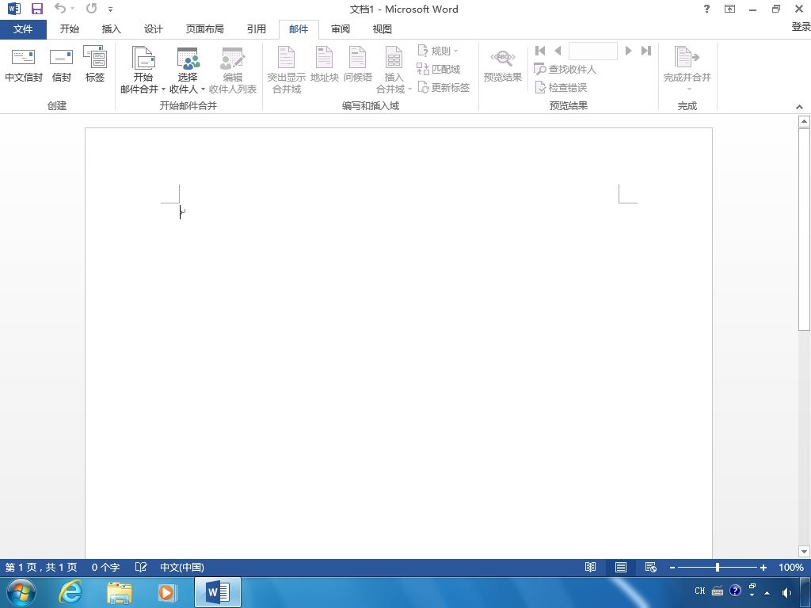Go to first record arrow
The image size is (811, 608).
click(x=540, y=50)
